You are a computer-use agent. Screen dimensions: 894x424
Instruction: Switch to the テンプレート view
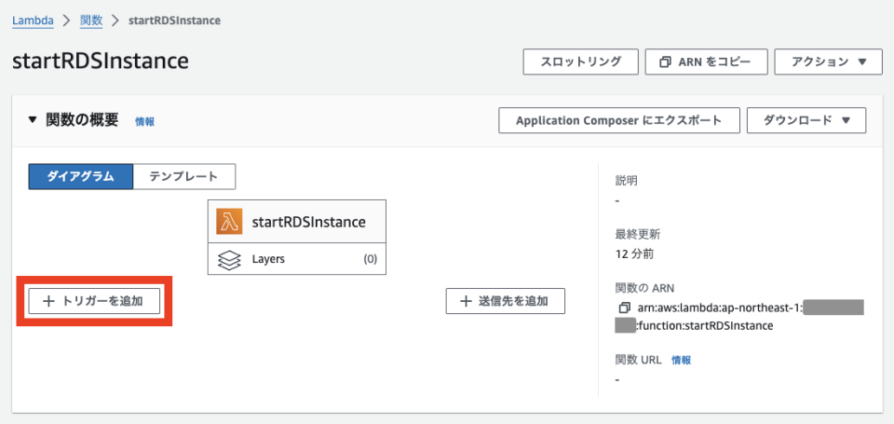click(x=183, y=176)
